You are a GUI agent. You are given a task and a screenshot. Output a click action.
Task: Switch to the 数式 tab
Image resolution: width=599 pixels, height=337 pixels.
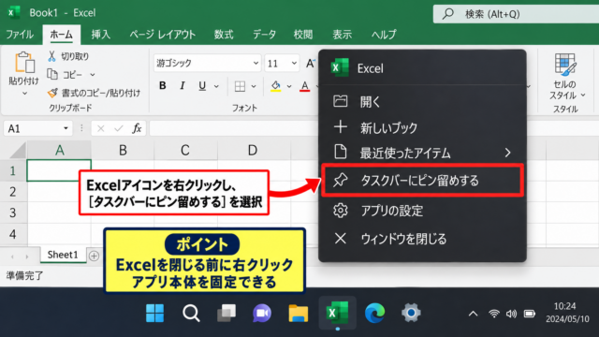click(224, 35)
